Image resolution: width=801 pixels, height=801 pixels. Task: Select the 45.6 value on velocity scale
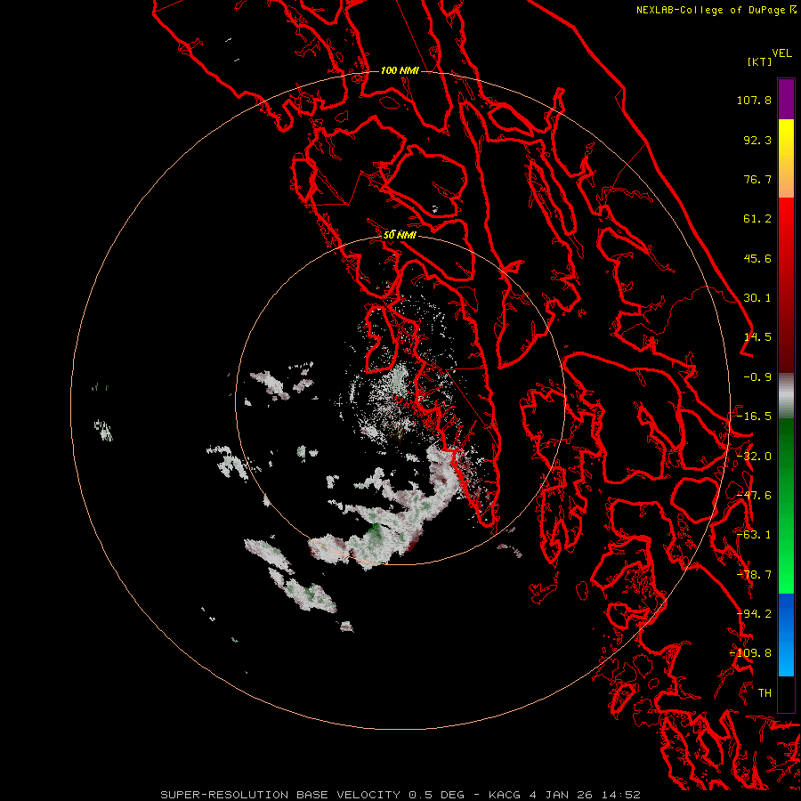tap(757, 258)
